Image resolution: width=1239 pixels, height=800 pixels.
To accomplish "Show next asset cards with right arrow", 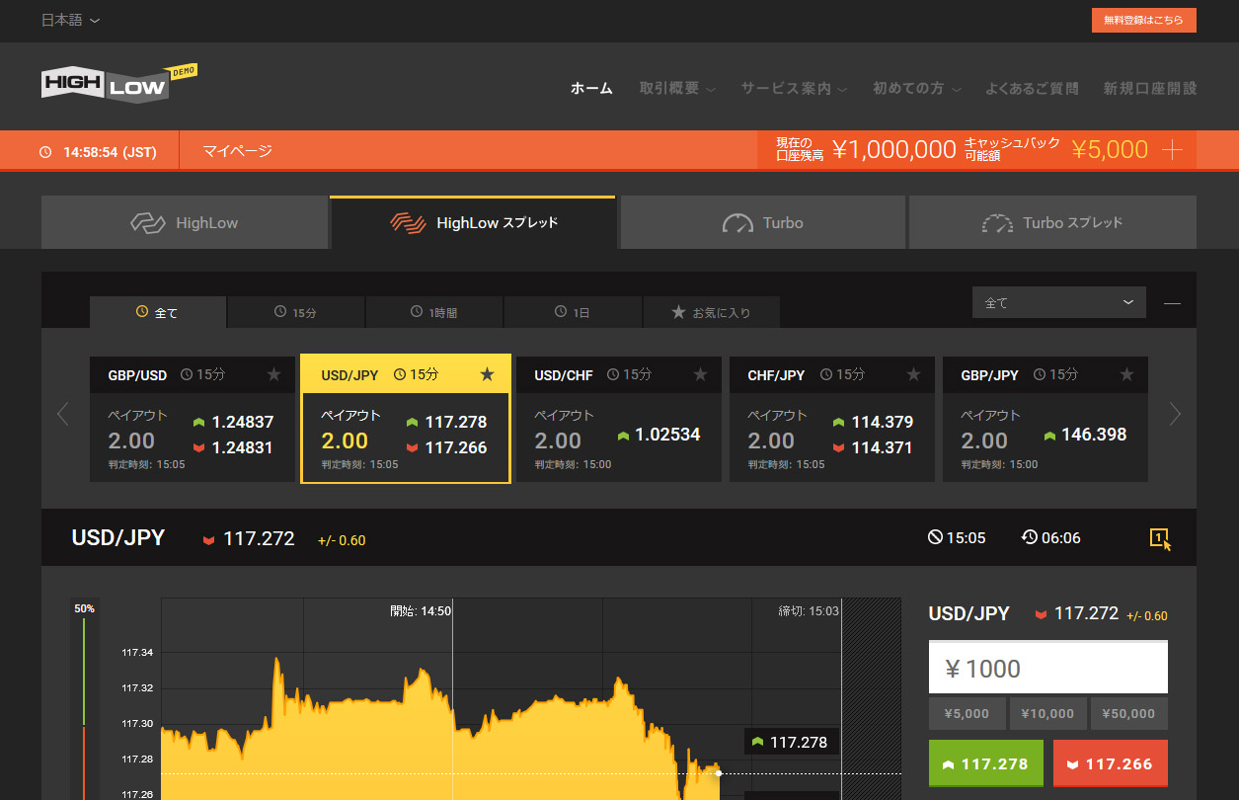I will click(1175, 414).
